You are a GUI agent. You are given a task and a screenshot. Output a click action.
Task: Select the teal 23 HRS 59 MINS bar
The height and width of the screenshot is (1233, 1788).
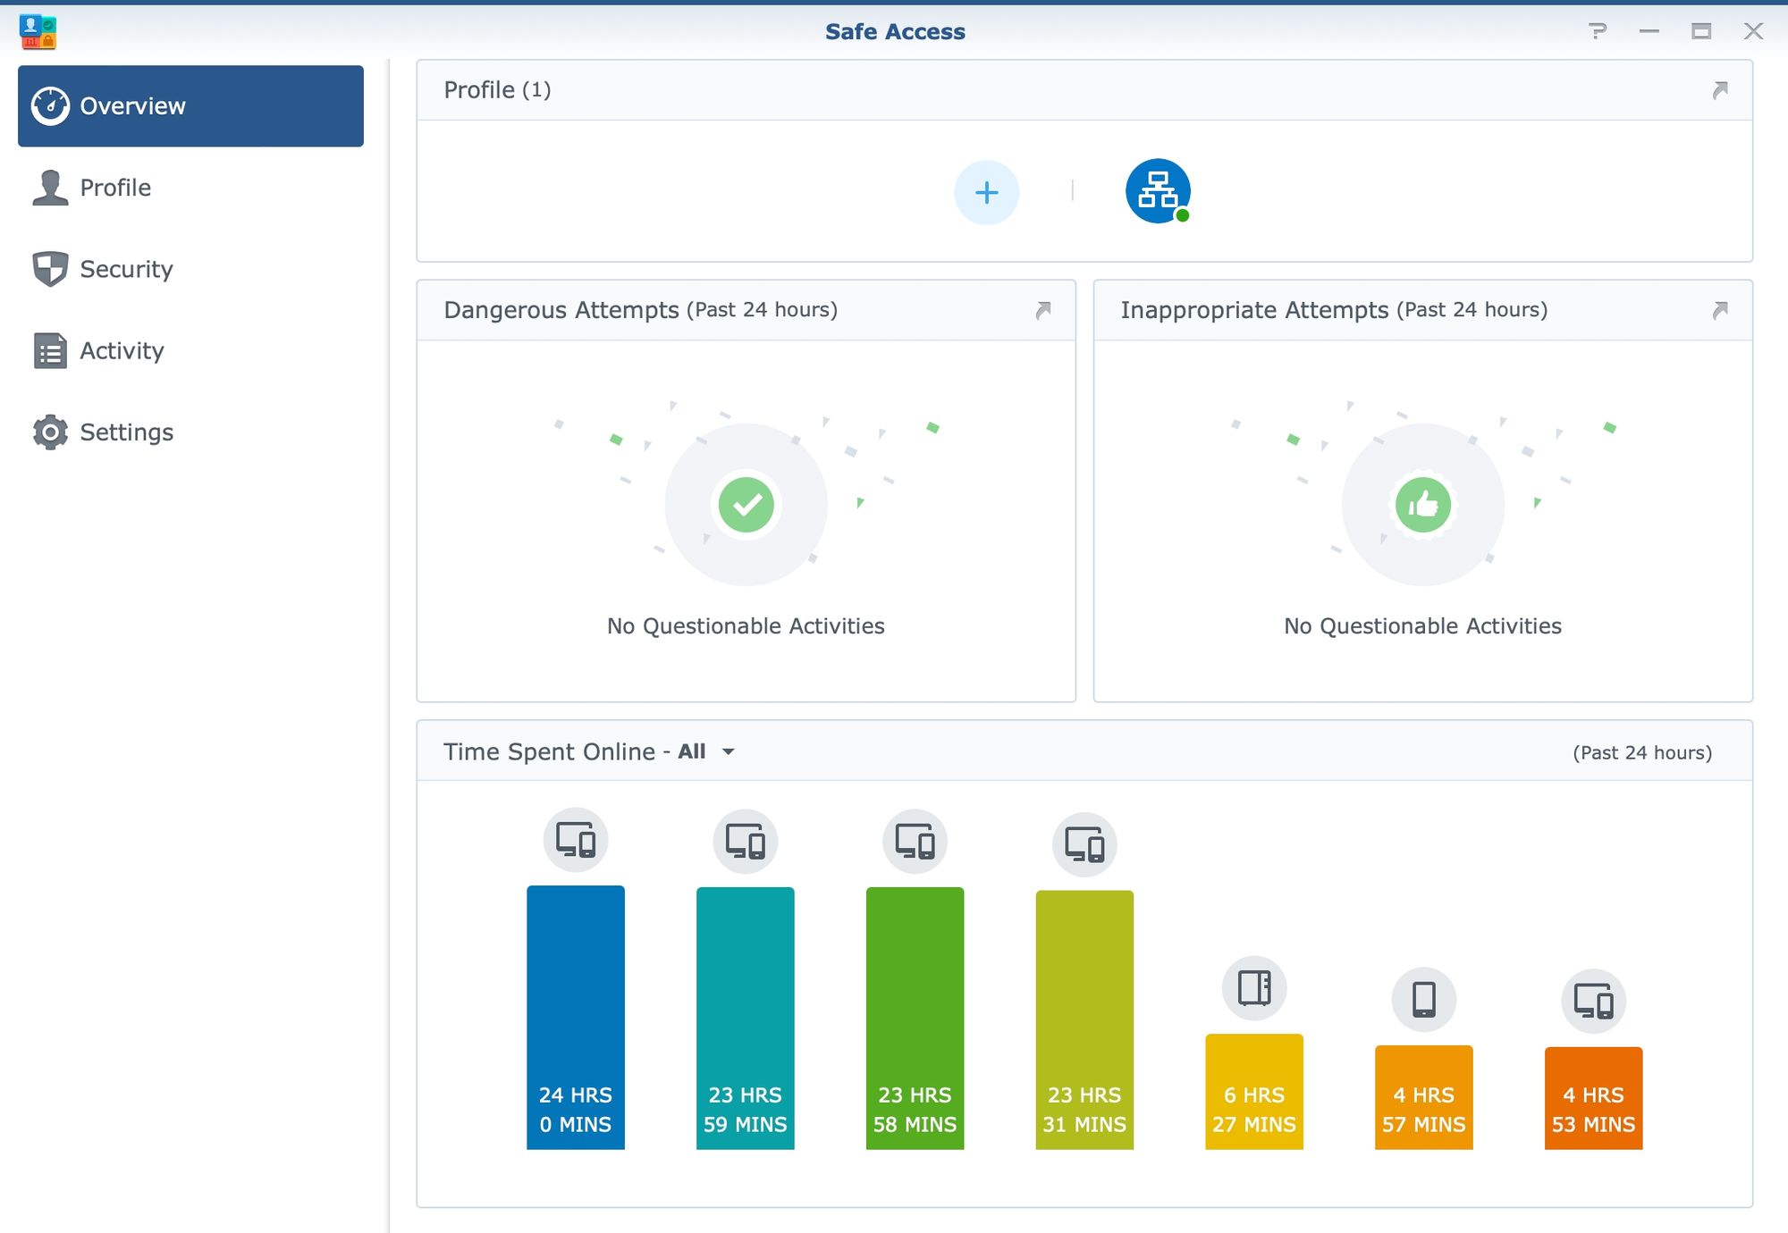click(x=746, y=1019)
